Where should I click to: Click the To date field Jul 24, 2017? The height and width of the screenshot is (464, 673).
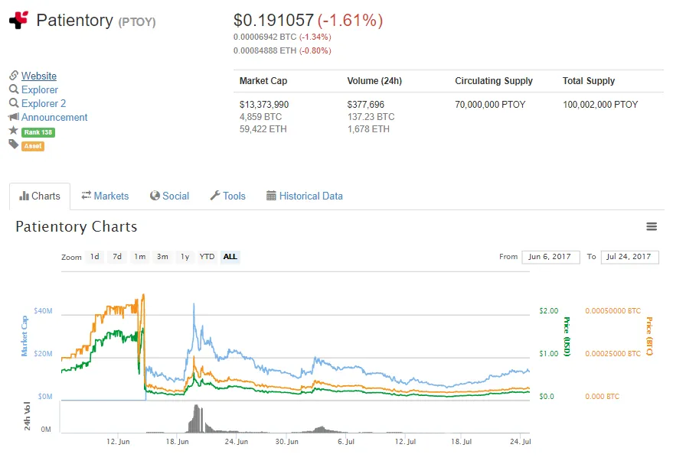629,257
